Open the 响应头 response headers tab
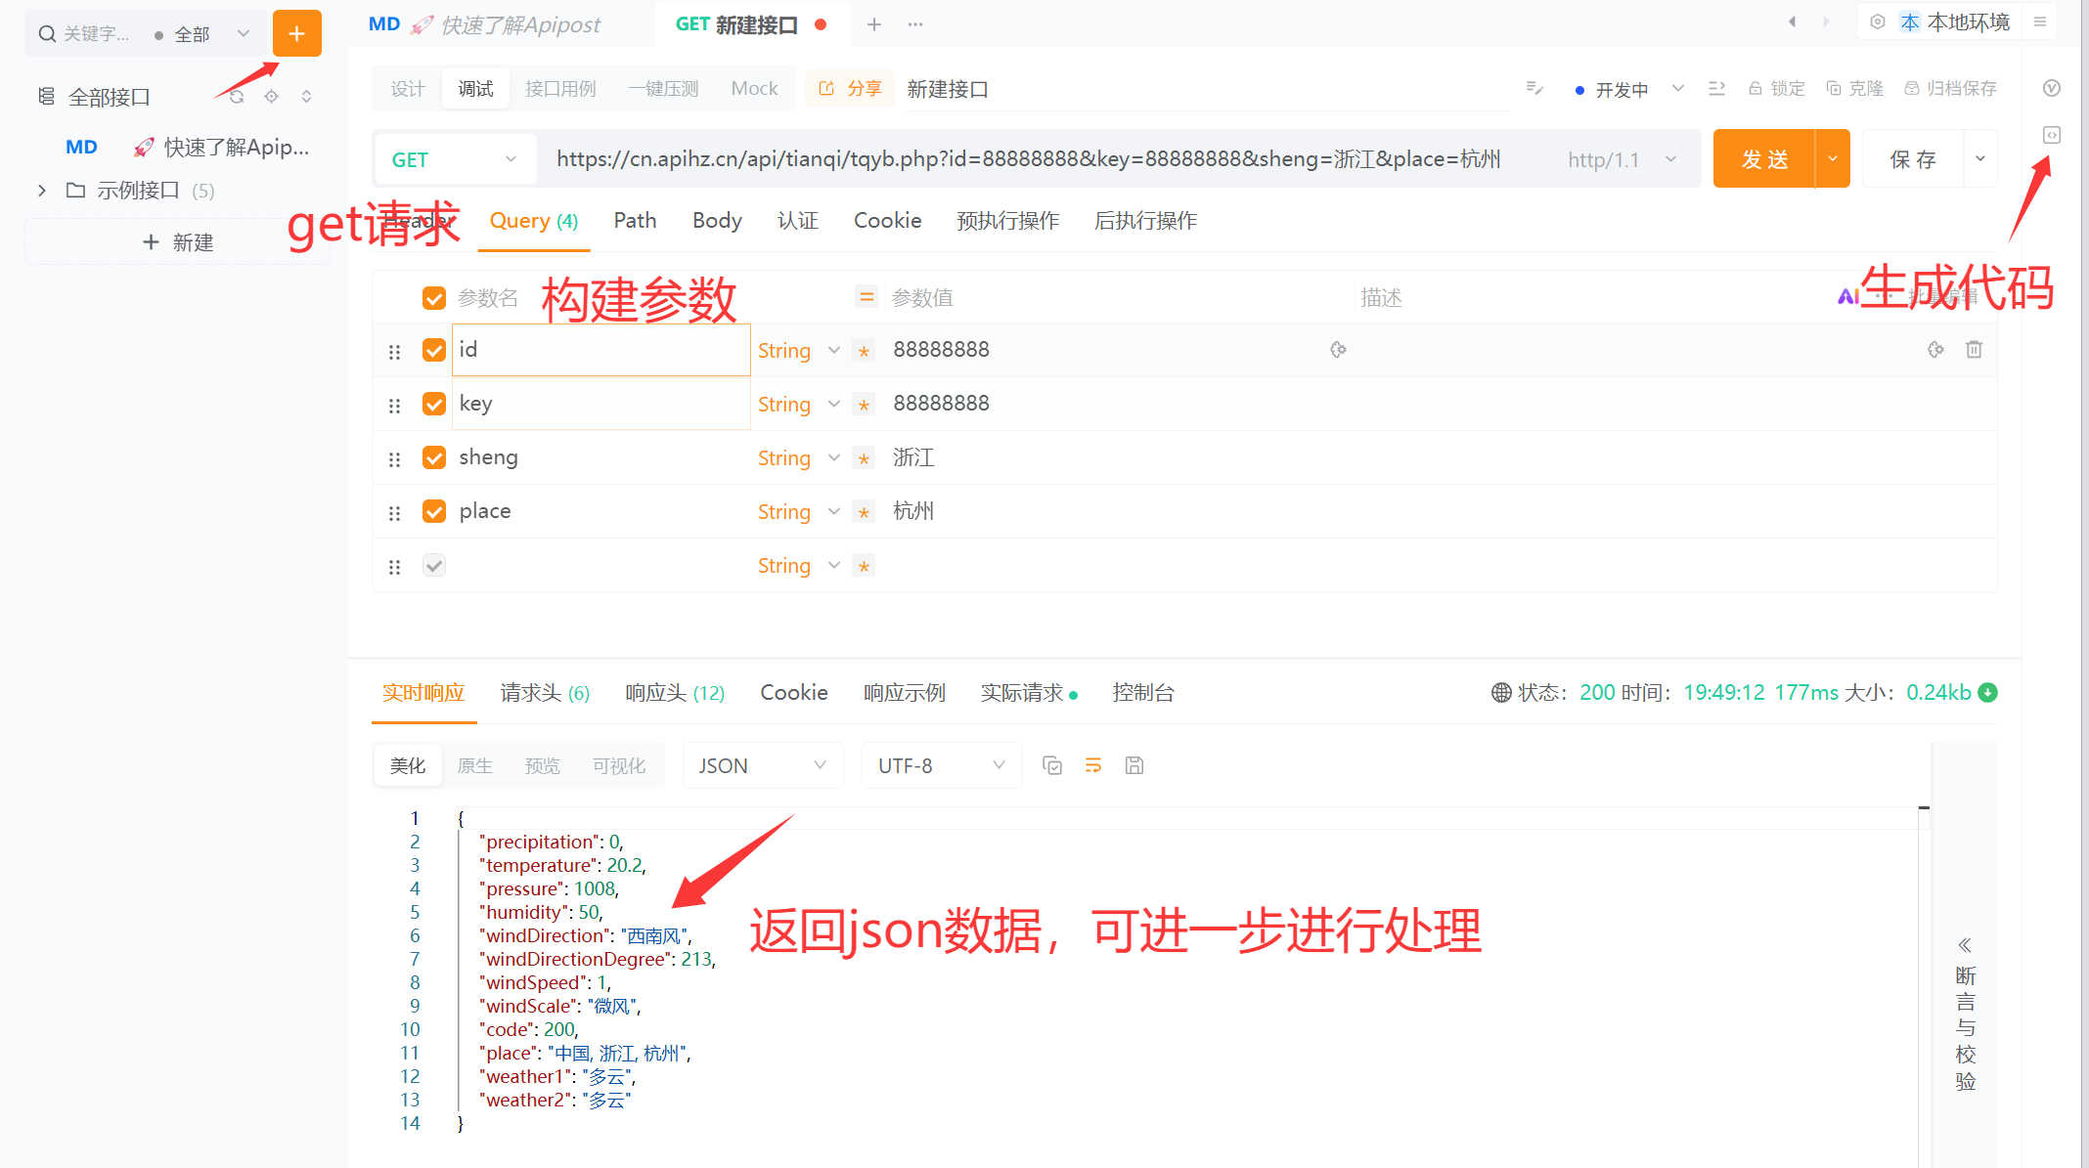The image size is (2089, 1168). [x=674, y=693]
